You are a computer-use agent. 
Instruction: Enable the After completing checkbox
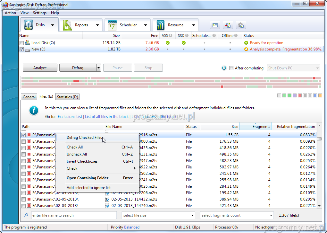pos(231,68)
